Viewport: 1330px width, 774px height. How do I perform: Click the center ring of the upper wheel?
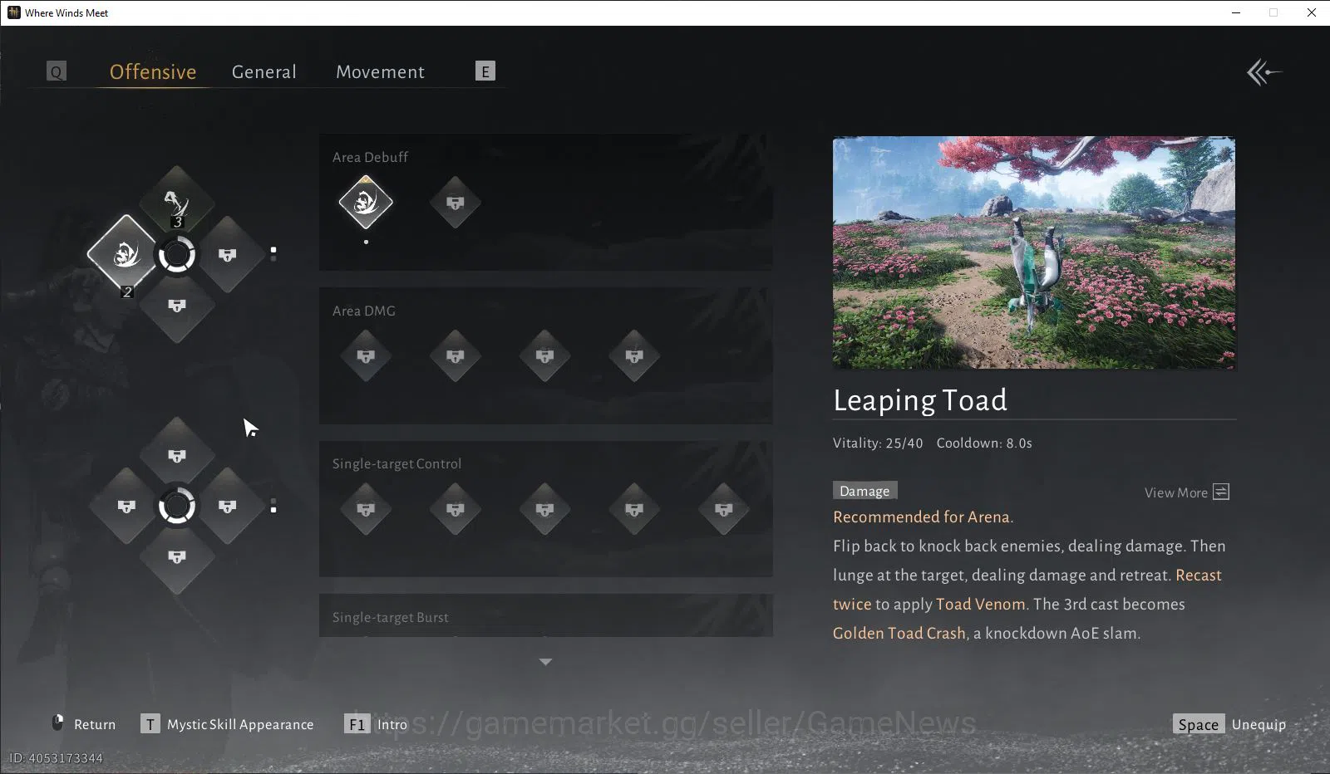[176, 254]
